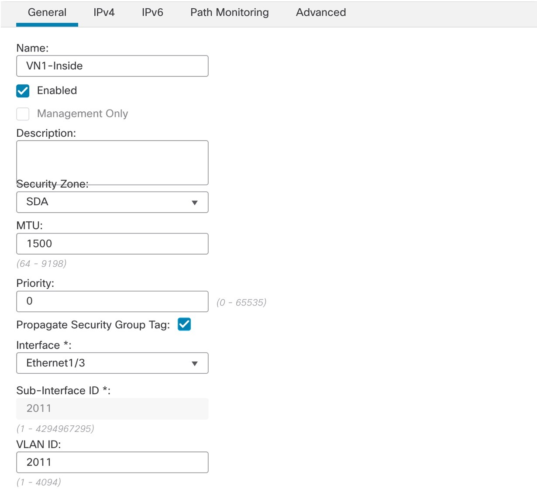Click the Priority input showing 0
This screenshot has width=537, height=496.
(x=112, y=301)
